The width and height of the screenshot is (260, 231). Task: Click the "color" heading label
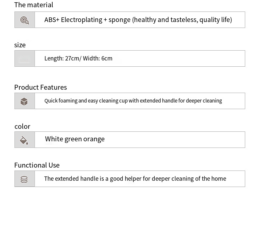[x=22, y=127]
